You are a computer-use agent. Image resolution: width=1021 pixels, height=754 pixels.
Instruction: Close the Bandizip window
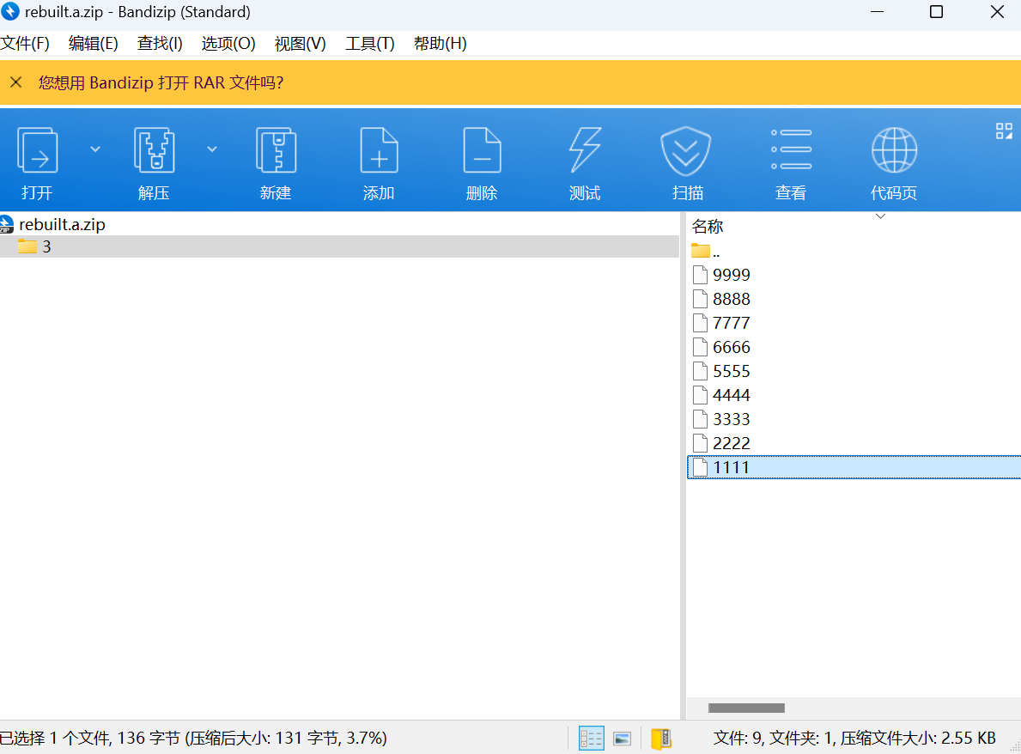point(997,12)
